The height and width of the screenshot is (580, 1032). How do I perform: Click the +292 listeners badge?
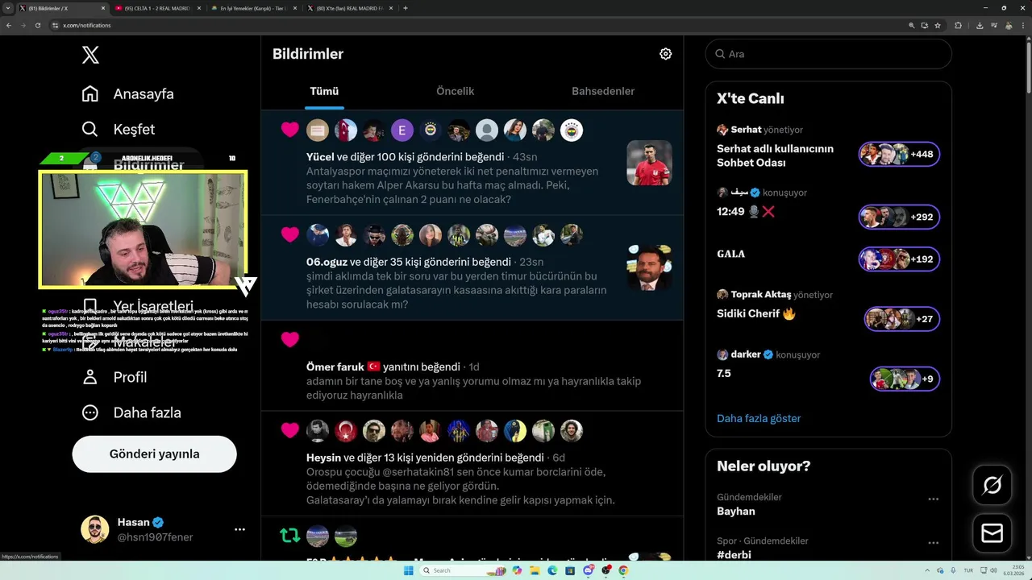pyautogui.click(x=899, y=217)
